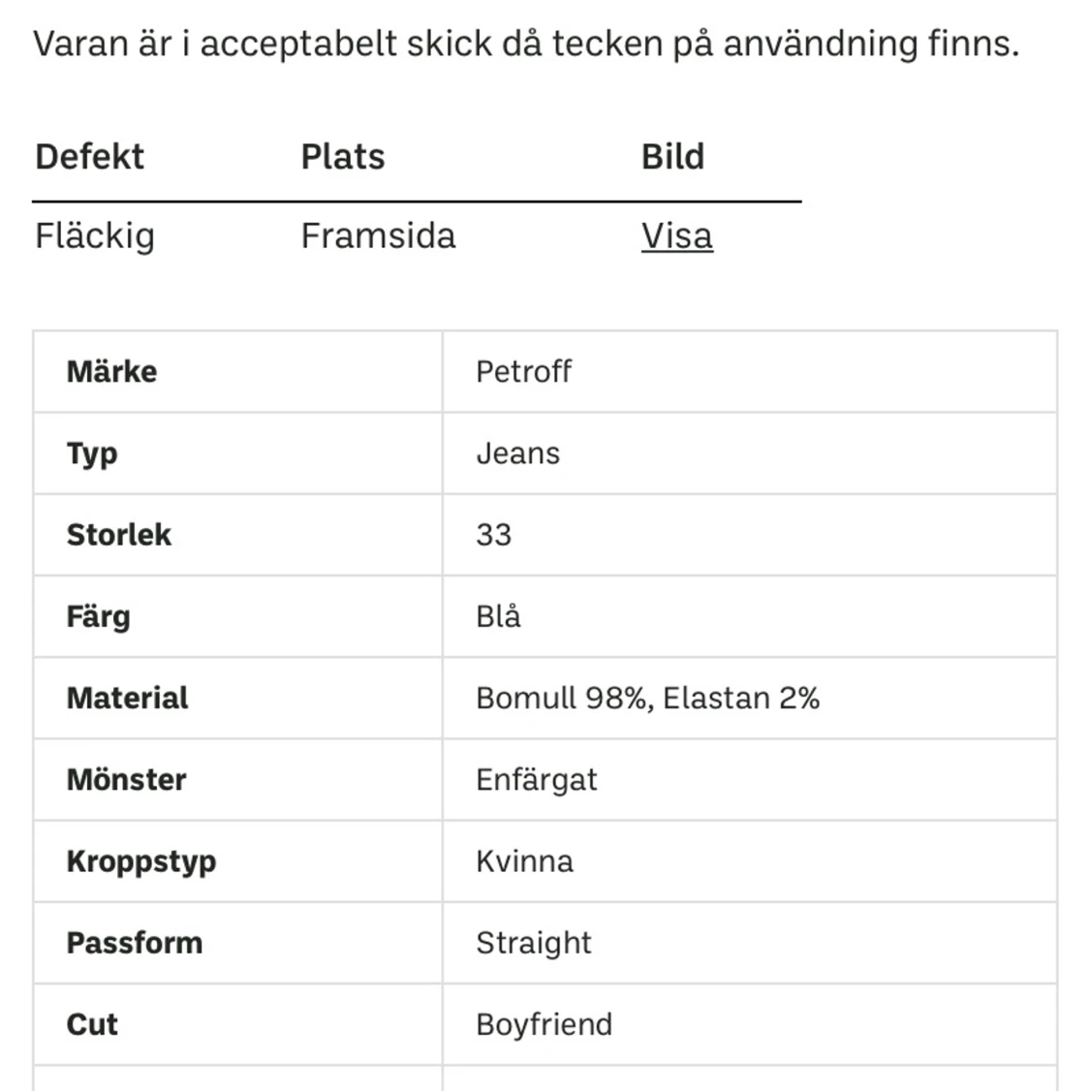Select the Jeans type value
Viewport: 1090px width, 1091px height.
(517, 453)
